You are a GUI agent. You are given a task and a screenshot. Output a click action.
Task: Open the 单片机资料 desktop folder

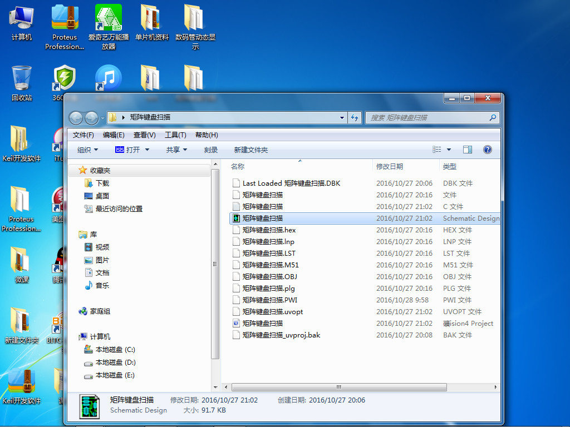(x=151, y=22)
